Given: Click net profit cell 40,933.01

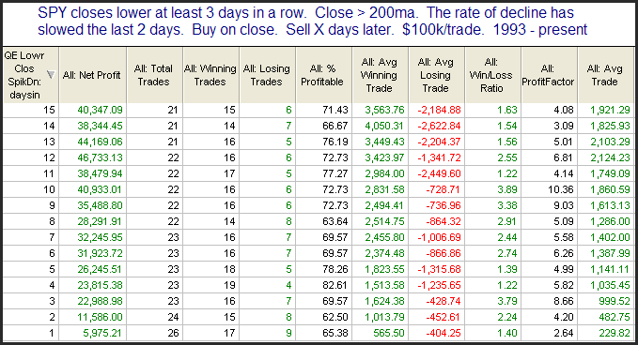Looking at the screenshot, I should (x=101, y=189).
